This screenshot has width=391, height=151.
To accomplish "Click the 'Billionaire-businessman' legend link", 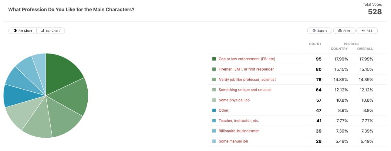I will pos(239,131).
